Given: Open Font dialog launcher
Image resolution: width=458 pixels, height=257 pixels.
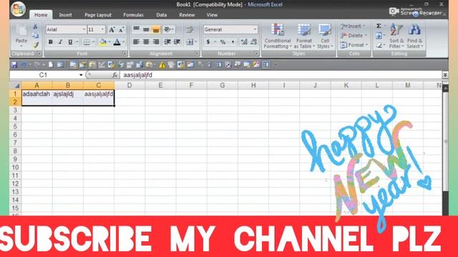Looking at the screenshot, I should pyautogui.click(x=125, y=54).
